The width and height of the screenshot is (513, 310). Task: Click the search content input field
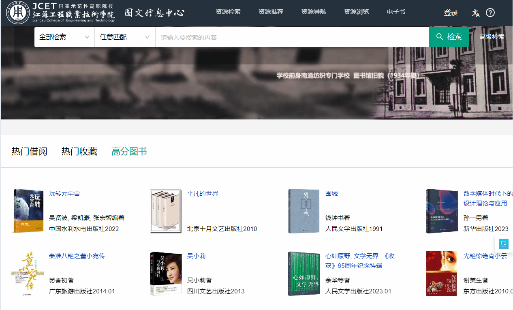click(x=292, y=37)
